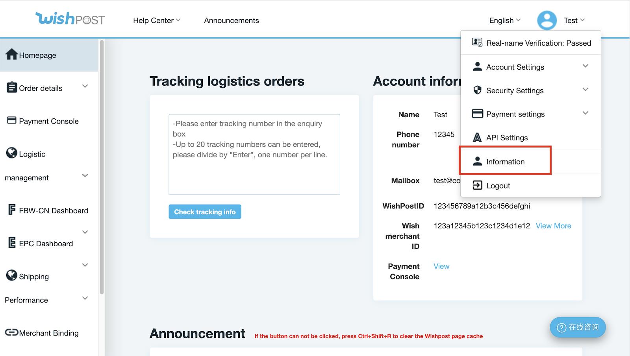The height and width of the screenshot is (356, 630).
Task: Click the tracking number text box
Action: point(254,154)
